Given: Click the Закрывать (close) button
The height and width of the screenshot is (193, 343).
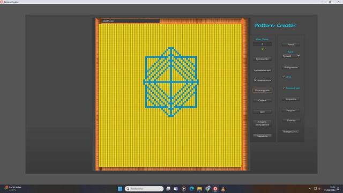Looking at the screenshot, I should [262, 136].
